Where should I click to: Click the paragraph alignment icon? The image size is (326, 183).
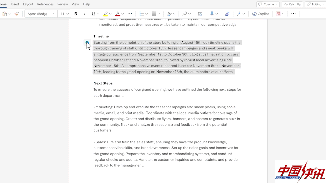154,14
